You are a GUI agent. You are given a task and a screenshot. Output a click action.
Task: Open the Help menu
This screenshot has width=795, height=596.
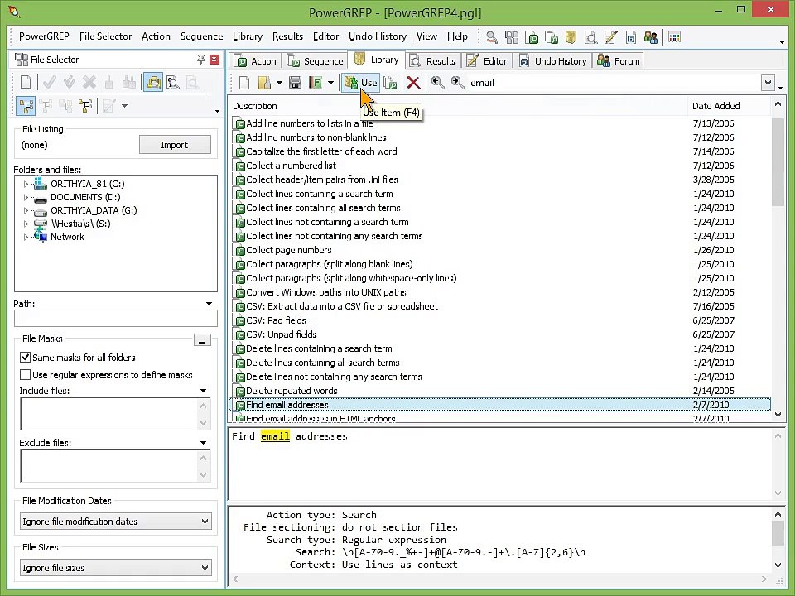pyautogui.click(x=457, y=36)
